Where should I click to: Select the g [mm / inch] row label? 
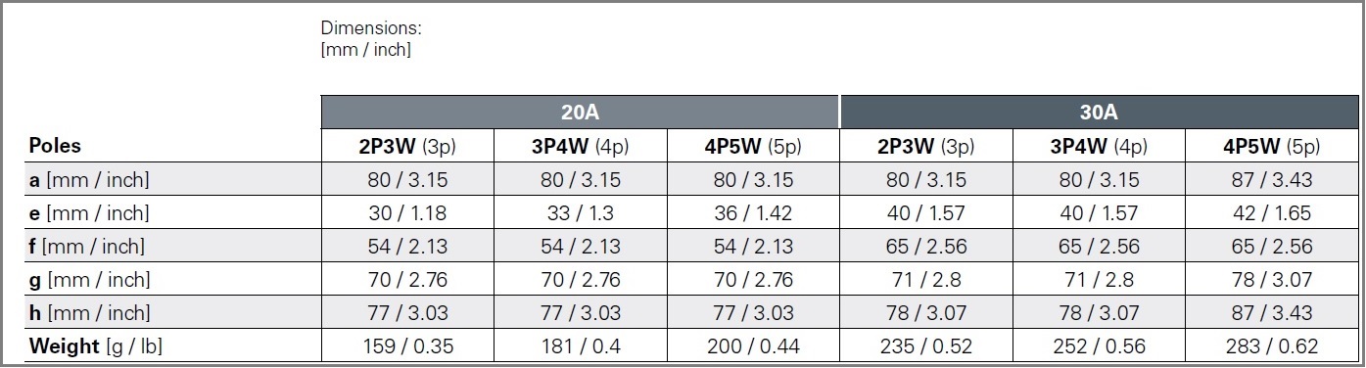[89, 279]
